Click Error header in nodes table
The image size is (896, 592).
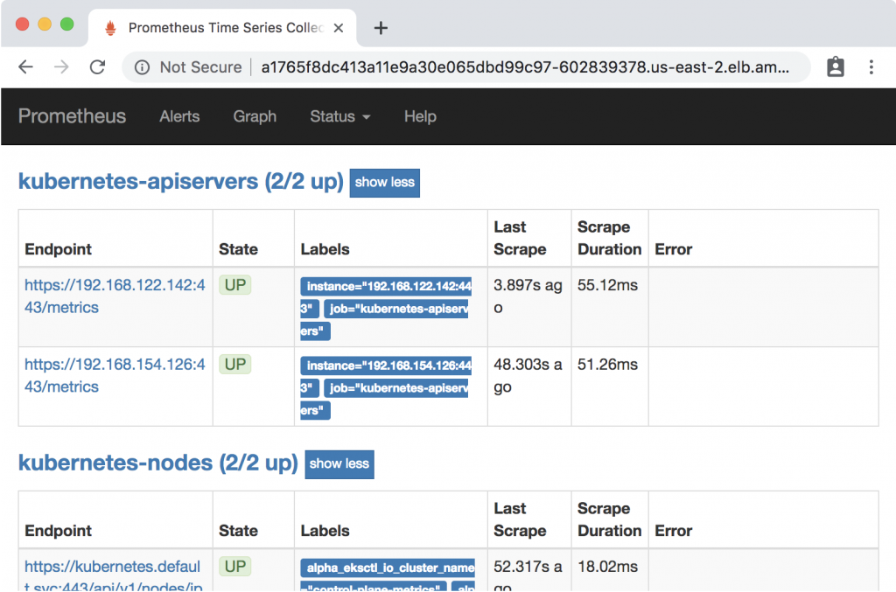(673, 531)
